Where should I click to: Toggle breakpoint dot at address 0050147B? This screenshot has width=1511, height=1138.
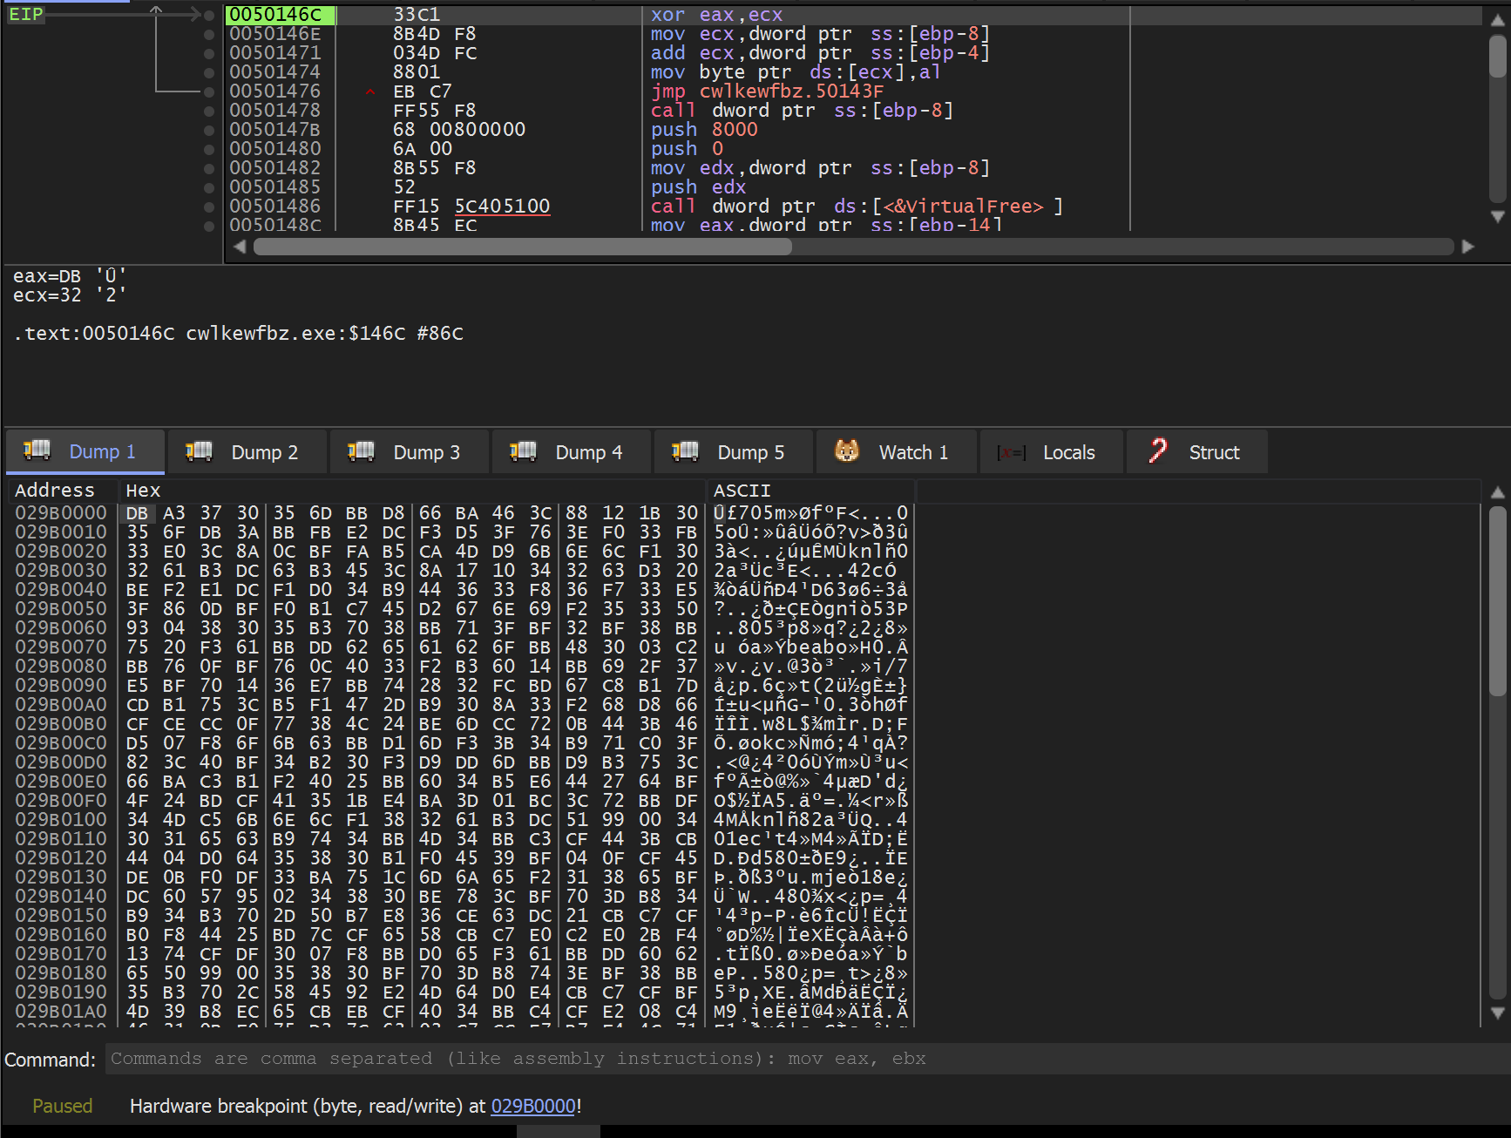(x=209, y=130)
